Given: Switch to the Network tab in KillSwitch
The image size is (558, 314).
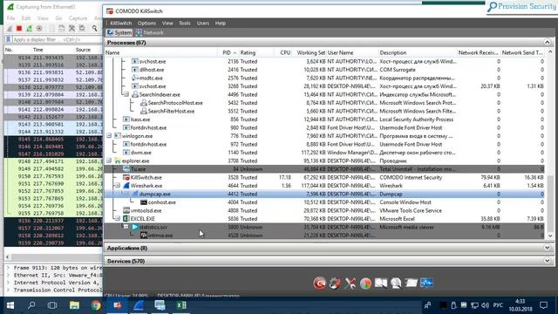Looking at the screenshot, I should point(149,33).
